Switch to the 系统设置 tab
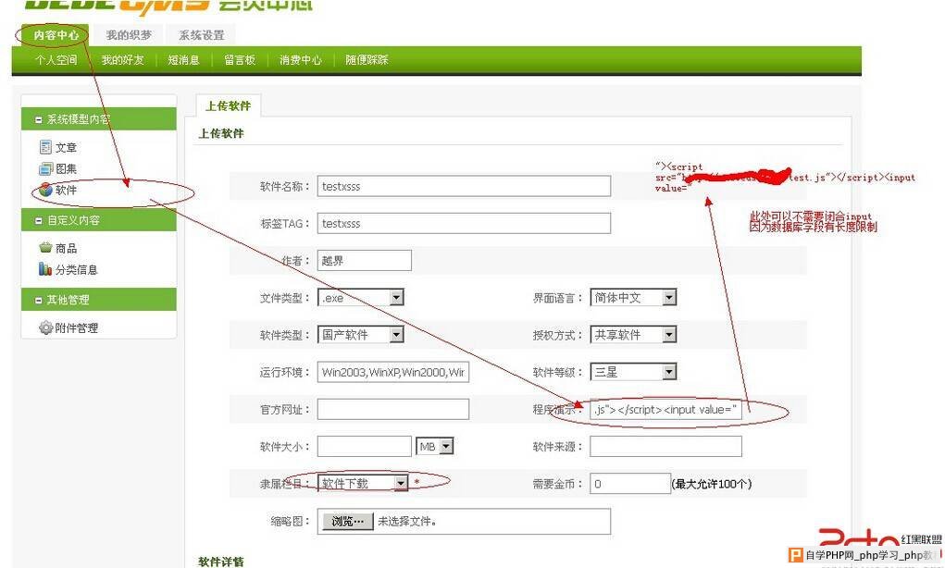Image resolution: width=945 pixels, height=568 pixels. [x=201, y=35]
